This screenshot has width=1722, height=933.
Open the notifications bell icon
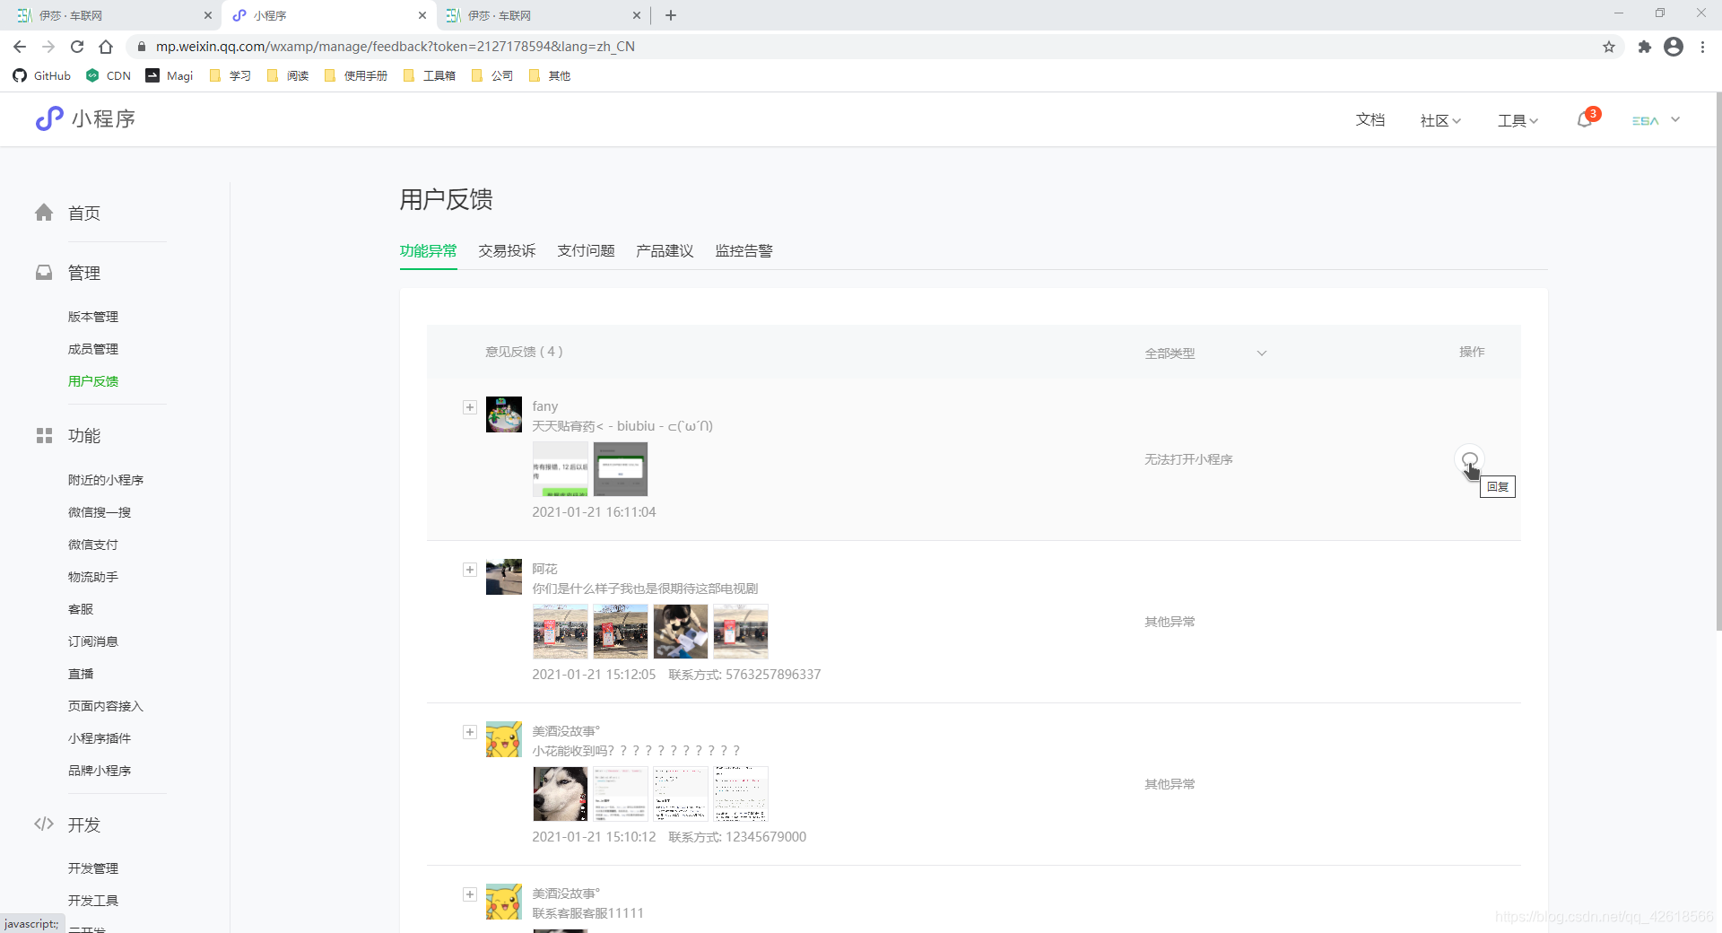coord(1585,120)
